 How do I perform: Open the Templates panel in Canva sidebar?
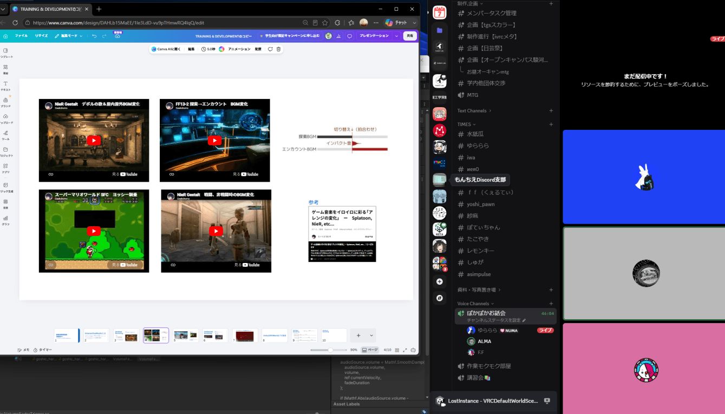5,52
